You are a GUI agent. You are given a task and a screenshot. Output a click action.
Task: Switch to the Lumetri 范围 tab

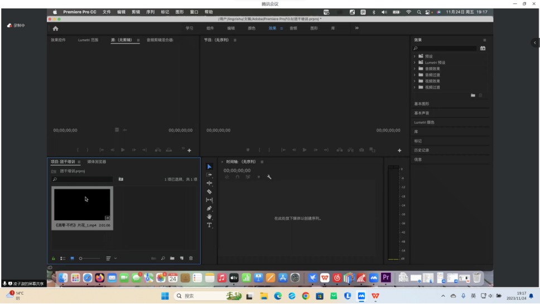[x=88, y=40]
